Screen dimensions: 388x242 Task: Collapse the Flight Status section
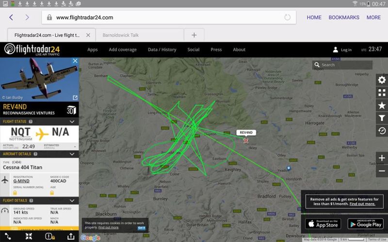click(x=72, y=121)
